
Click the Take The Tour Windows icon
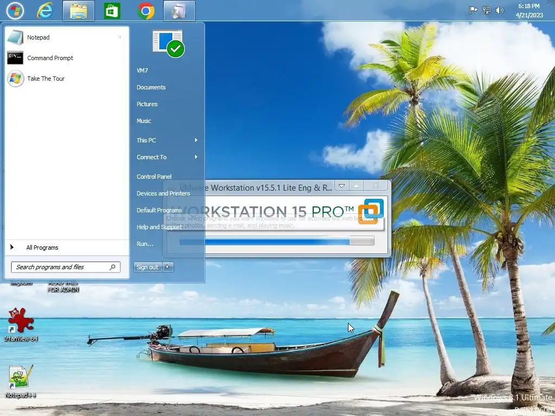(15, 79)
